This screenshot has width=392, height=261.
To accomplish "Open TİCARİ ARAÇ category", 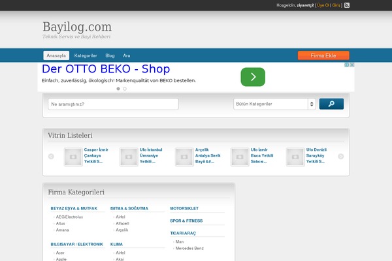I will [x=183, y=234].
